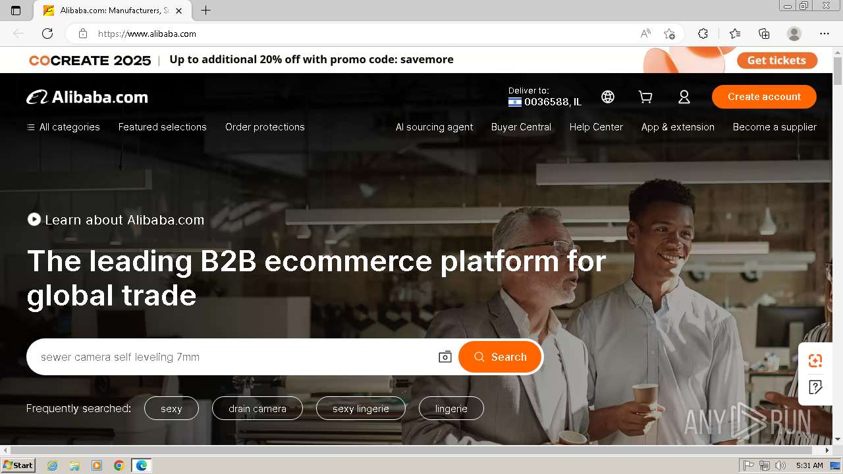Click the language and currency globe icon

[x=608, y=97]
